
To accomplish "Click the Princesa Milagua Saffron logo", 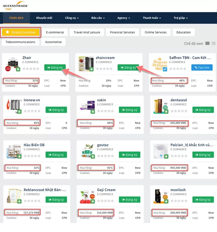I will 160,64.
